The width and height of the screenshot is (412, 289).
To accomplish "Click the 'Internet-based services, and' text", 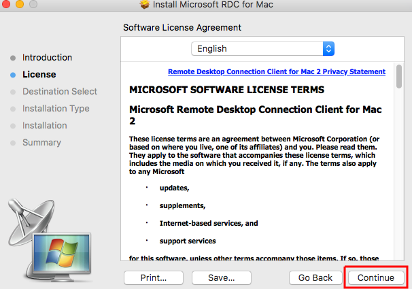I will (x=209, y=223).
